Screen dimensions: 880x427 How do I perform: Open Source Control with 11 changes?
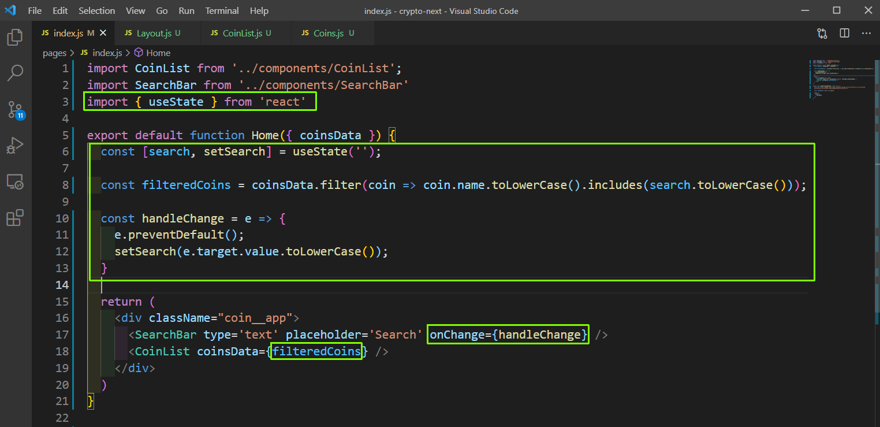coord(16,109)
